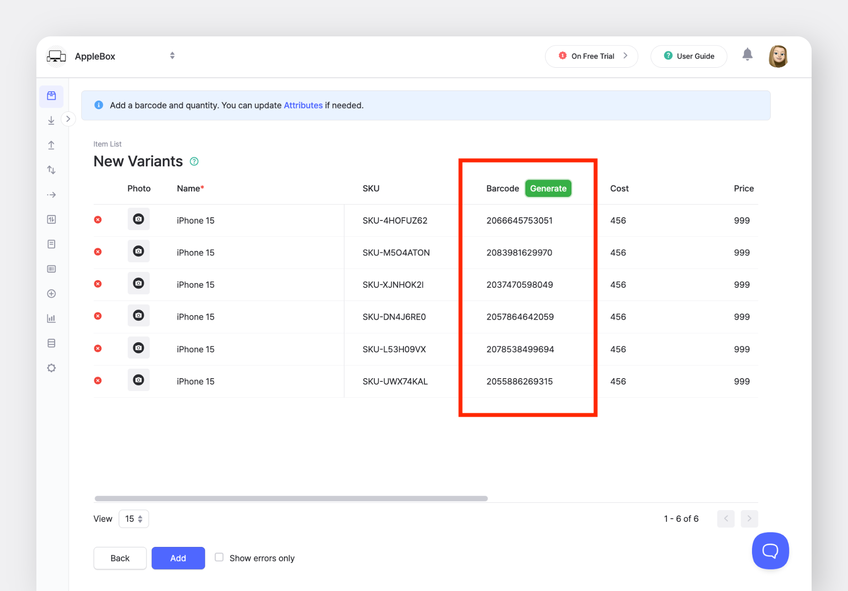
Task: Open the barcode label icon in sidebar
Action: (51, 268)
